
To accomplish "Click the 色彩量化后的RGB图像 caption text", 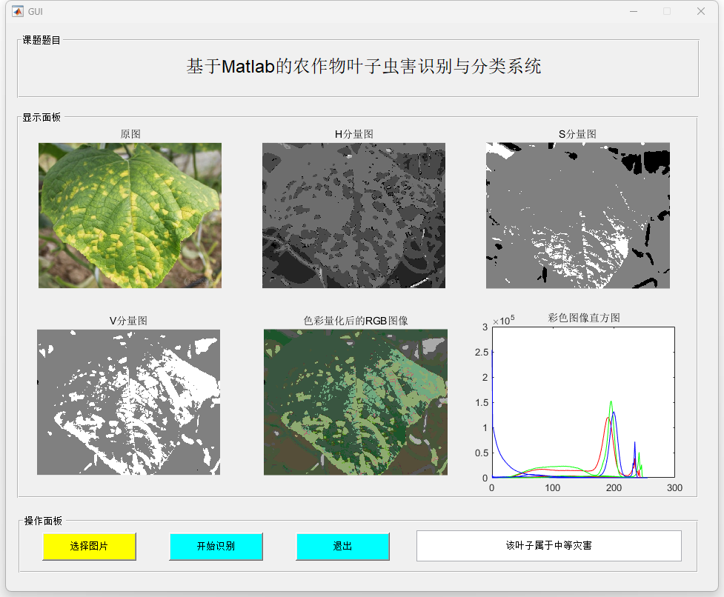I will pyautogui.click(x=356, y=321).
